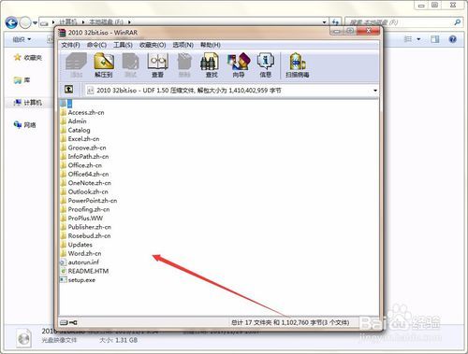Click the drive/key status icon in WinRAR
This screenshot has height=354, width=468.
[68, 322]
